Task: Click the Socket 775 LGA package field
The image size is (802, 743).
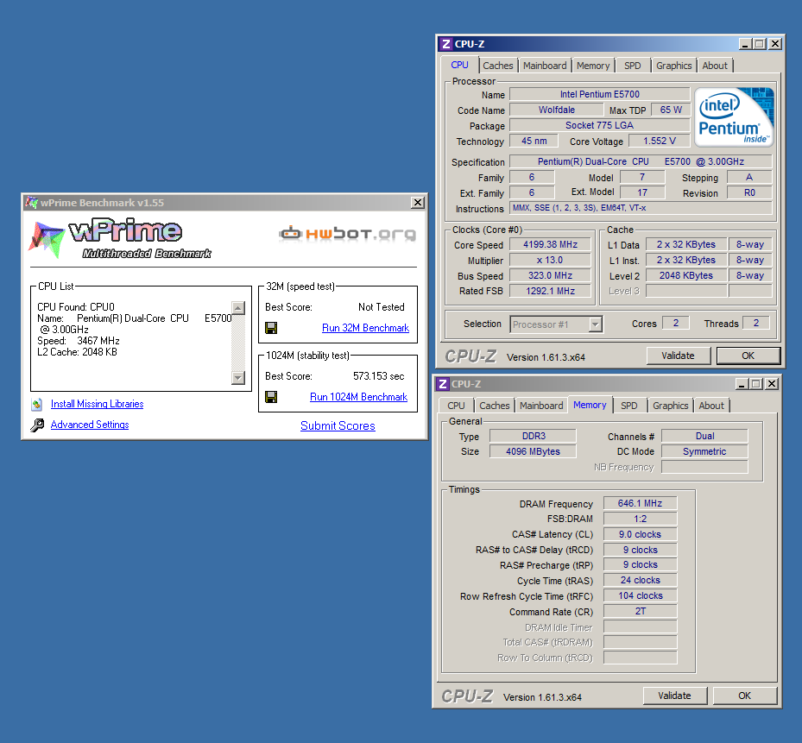Action: (x=599, y=125)
